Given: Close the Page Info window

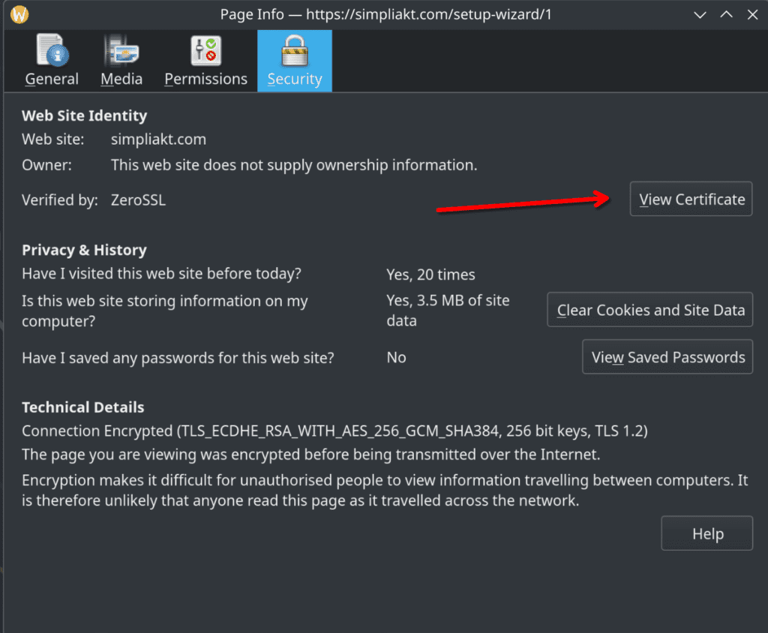Looking at the screenshot, I should 751,14.
